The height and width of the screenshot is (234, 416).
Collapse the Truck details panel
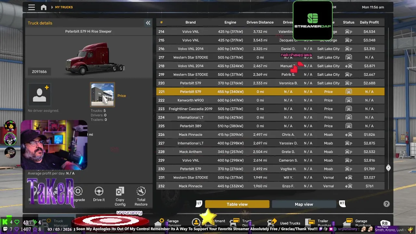point(148,23)
